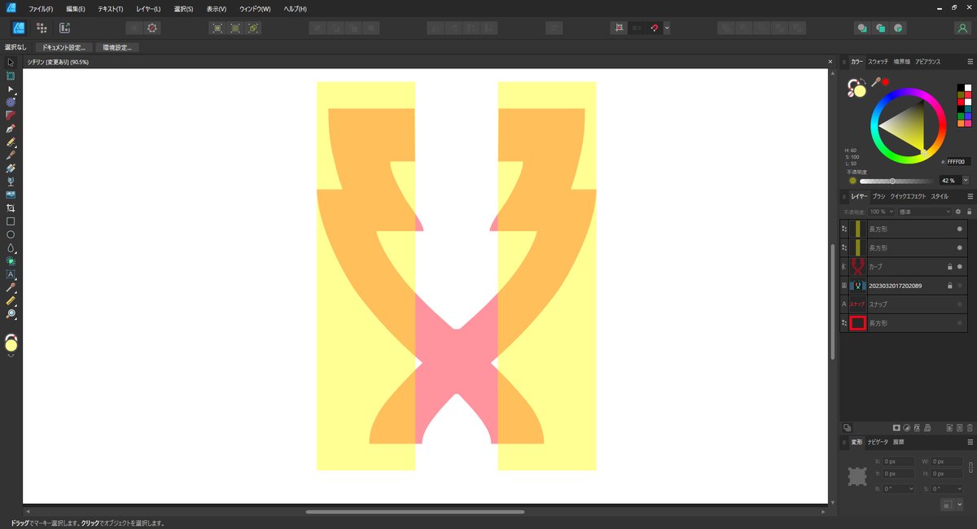The width and height of the screenshot is (977, 529).
Task: Click the opacity slider in Color panel
Action: [896, 181]
